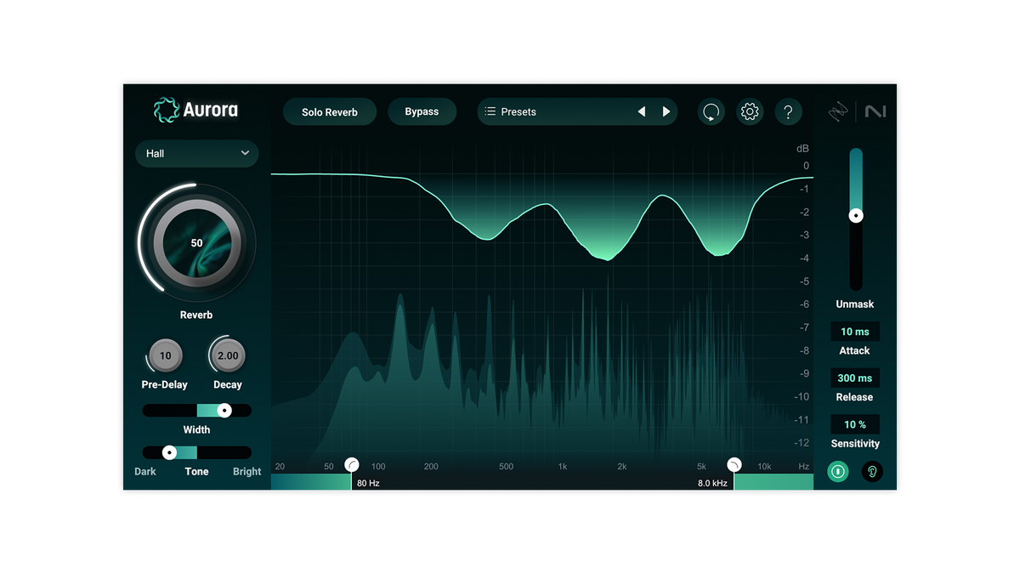Toggle Bypass on the plugin
The width and height of the screenshot is (1020, 574).
click(x=422, y=111)
